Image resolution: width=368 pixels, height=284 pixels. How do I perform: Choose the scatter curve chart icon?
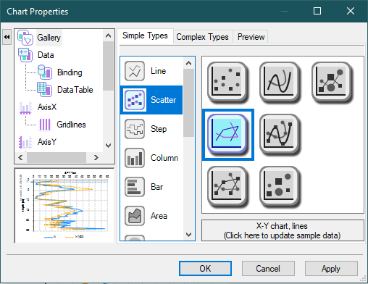280,82
